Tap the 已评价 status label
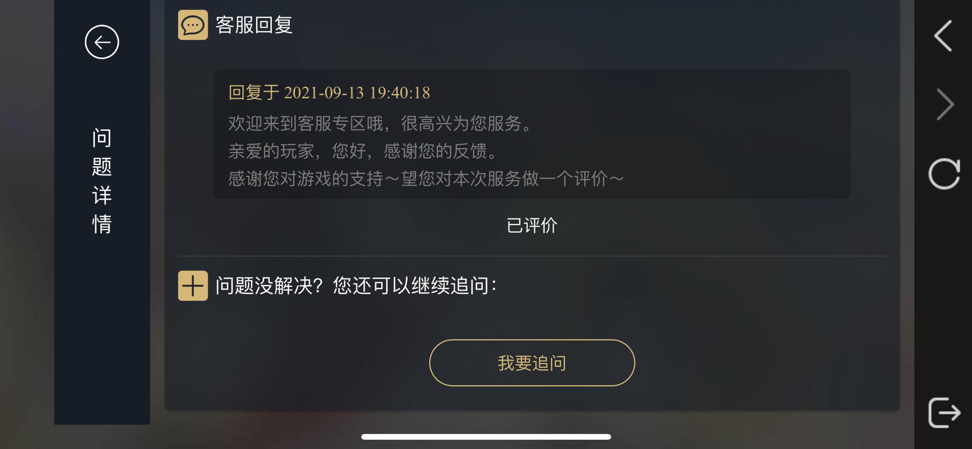 tap(532, 225)
